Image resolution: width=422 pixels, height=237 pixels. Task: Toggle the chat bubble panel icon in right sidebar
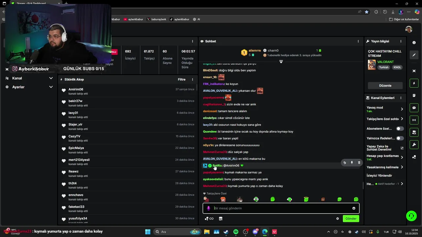coord(414,108)
